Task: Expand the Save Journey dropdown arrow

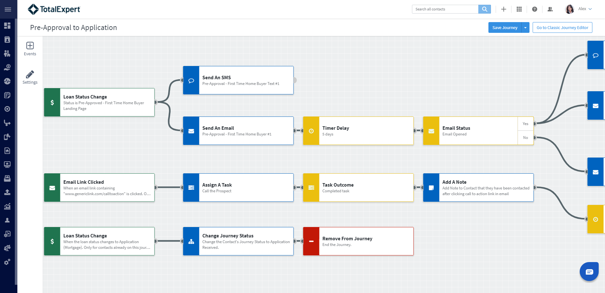Action: (525, 27)
